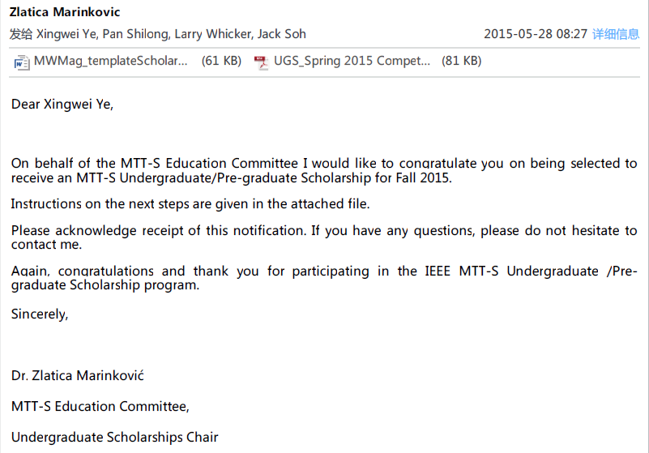The width and height of the screenshot is (649, 453).
Task: Click the UGS_Spring 2015 Compet attachment name
Action: (x=352, y=61)
